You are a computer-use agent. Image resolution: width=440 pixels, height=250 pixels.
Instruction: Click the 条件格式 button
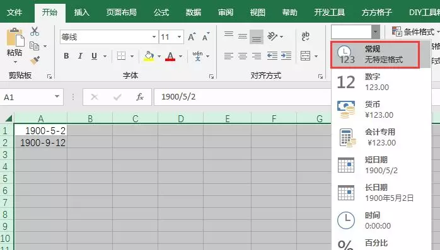point(415,31)
